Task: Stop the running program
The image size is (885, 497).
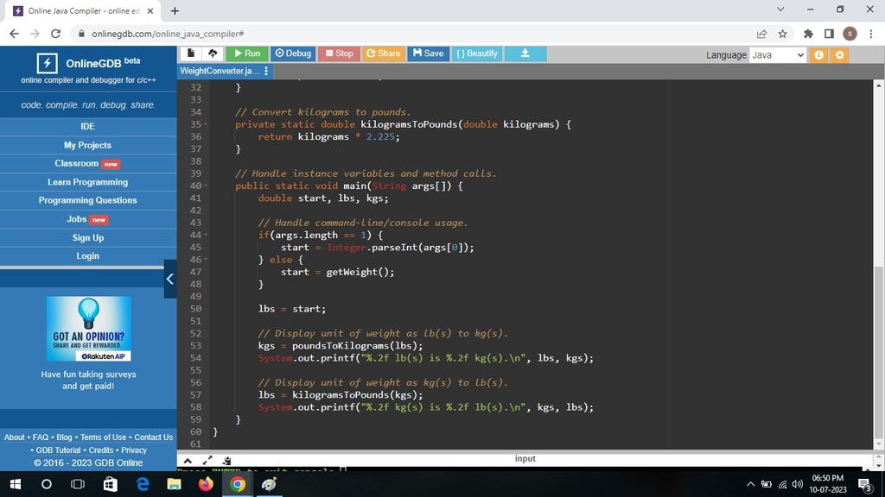Action: point(339,53)
